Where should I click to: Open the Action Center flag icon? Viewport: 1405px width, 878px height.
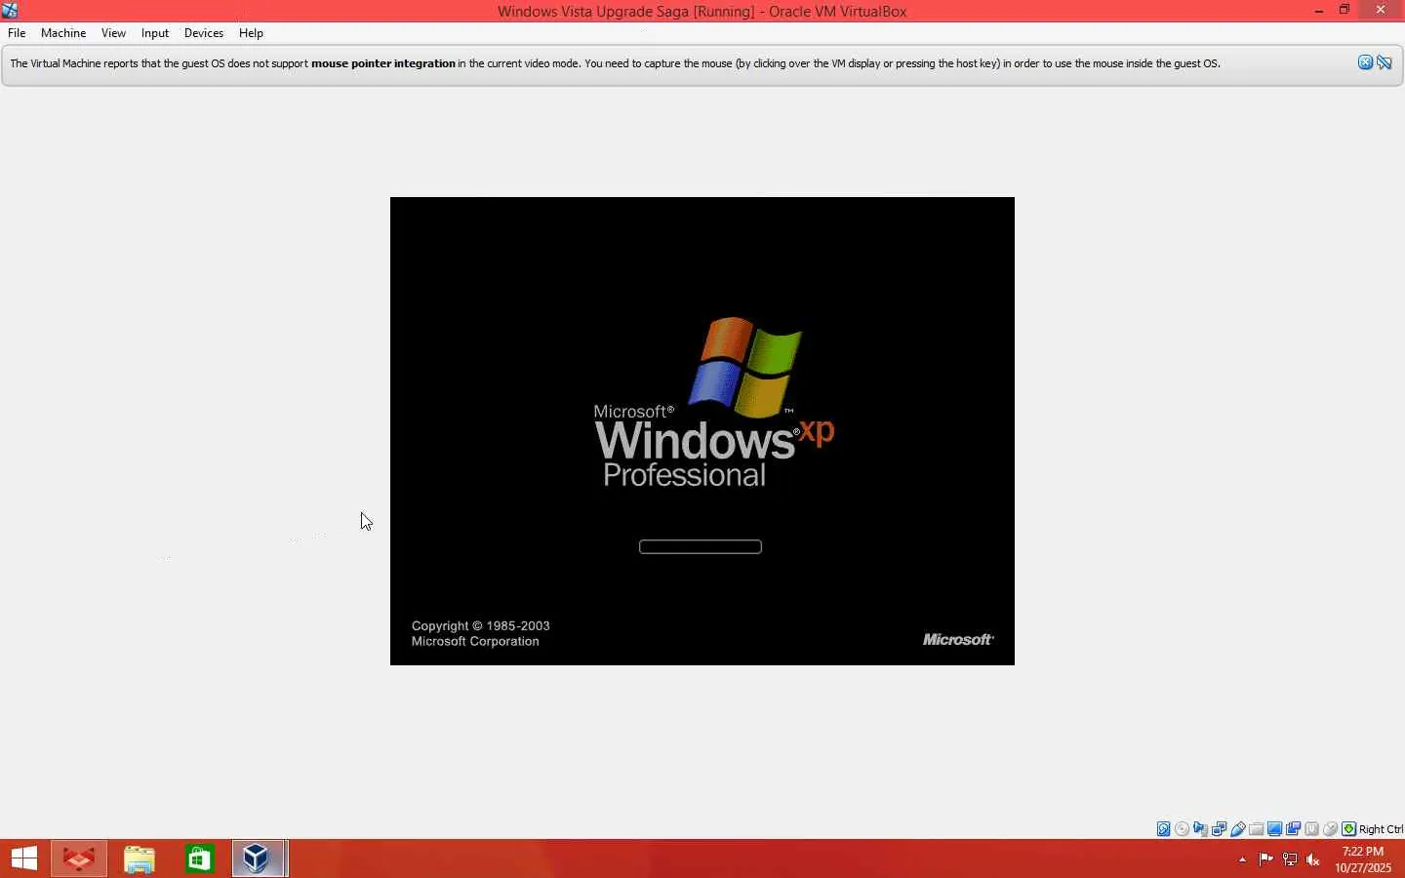tap(1265, 859)
